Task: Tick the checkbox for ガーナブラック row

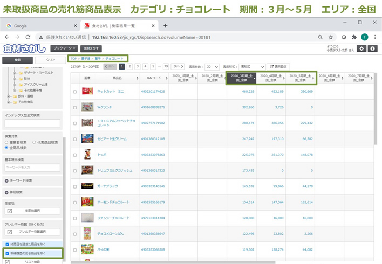Action: coord(75,186)
